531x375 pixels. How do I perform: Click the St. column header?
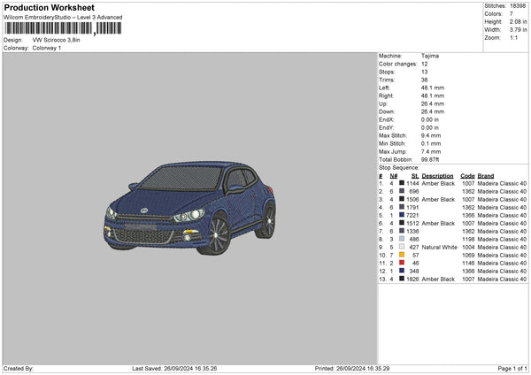tap(416, 175)
